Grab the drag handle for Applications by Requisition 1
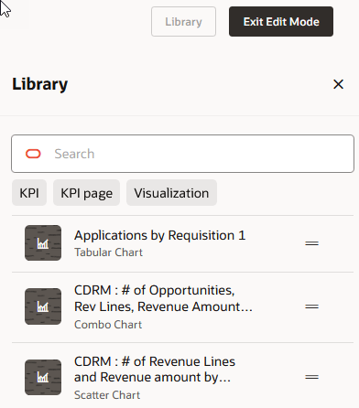 pos(311,243)
